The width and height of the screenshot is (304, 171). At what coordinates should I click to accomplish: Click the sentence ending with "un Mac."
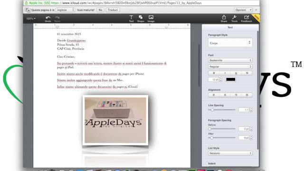pos(90,80)
